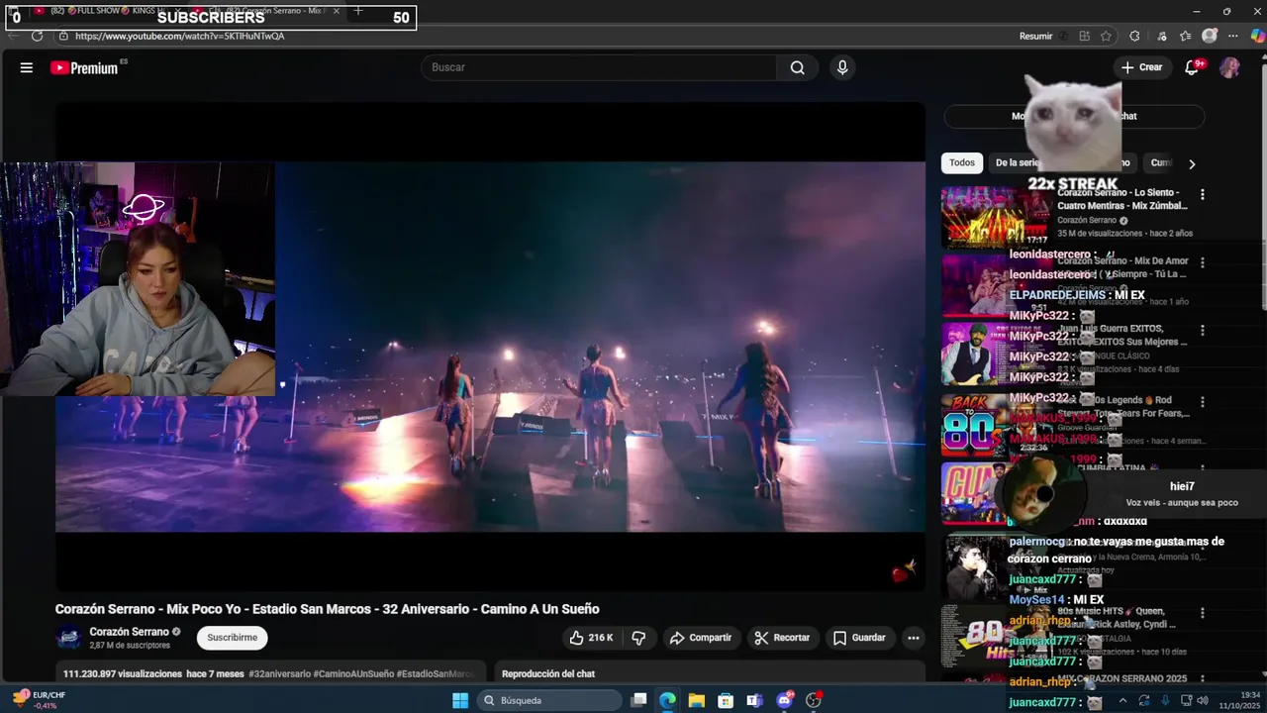This screenshot has width=1267, height=713.
Task: Select the Todos filter chip
Action: click(962, 162)
